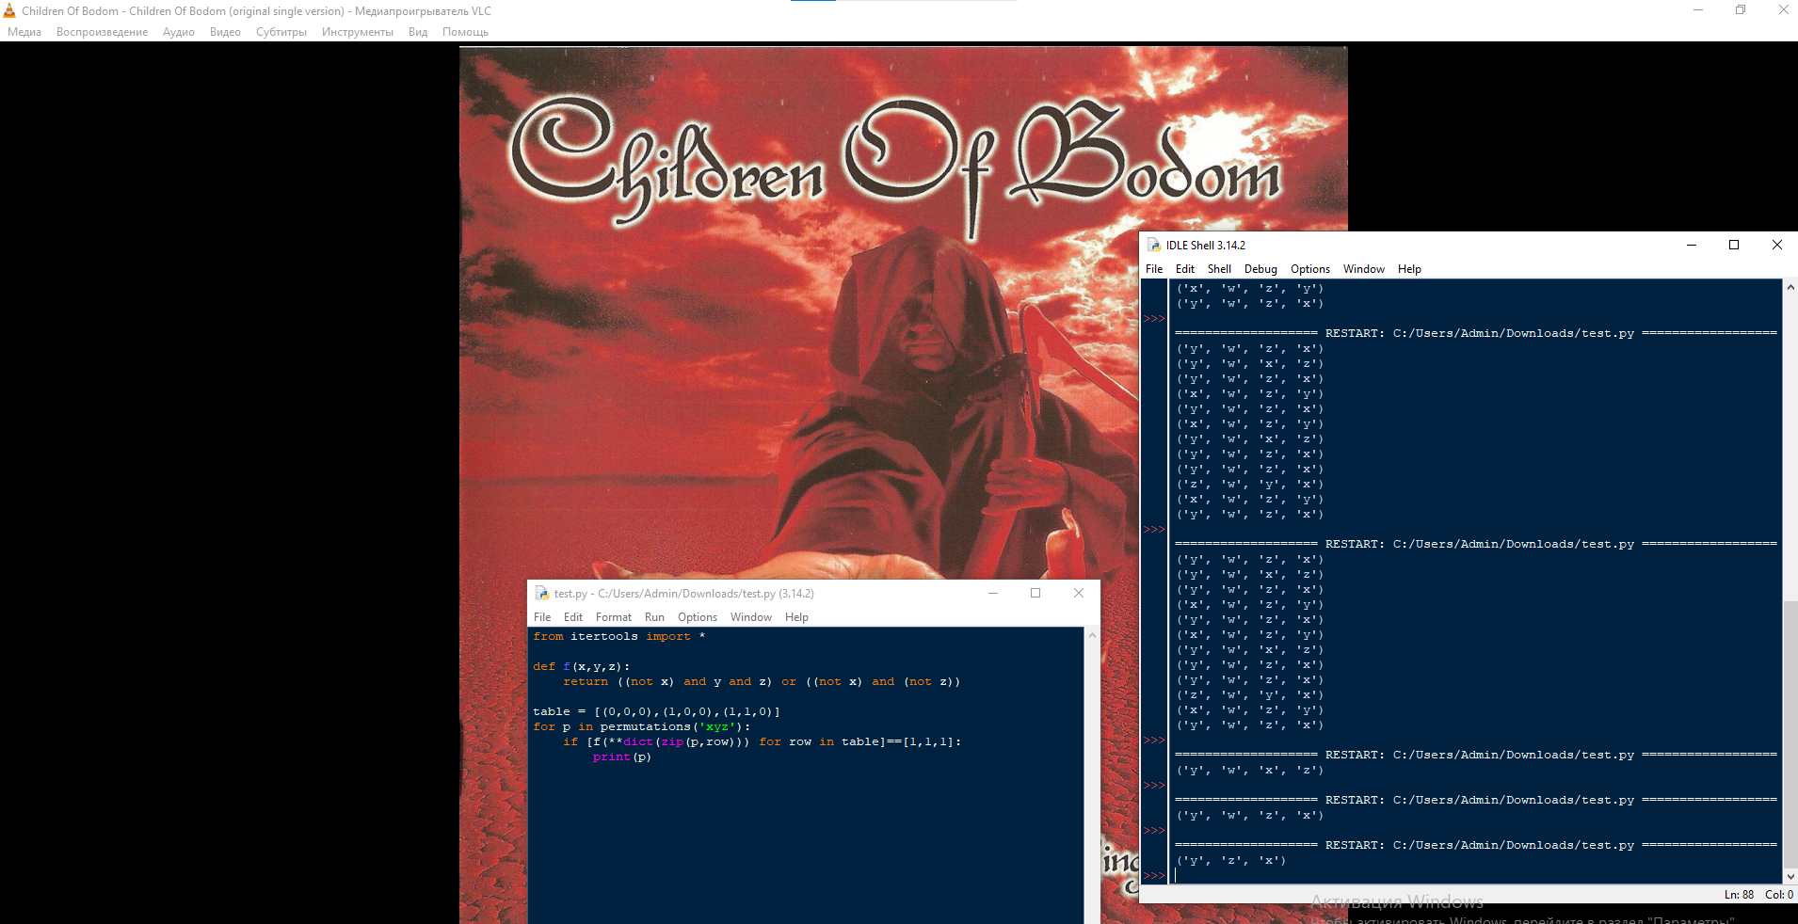This screenshot has height=924, width=1798.
Task: Open the Edit menu in the test.py editor
Action: (573, 617)
